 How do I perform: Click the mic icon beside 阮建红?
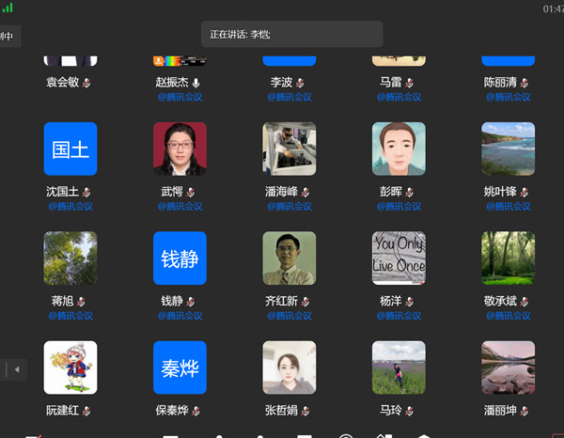pyautogui.click(x=86, y=411)
